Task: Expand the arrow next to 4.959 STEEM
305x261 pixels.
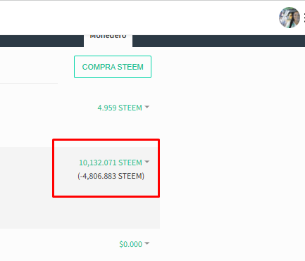Action: pyautogui.click(x=147, y=107)
